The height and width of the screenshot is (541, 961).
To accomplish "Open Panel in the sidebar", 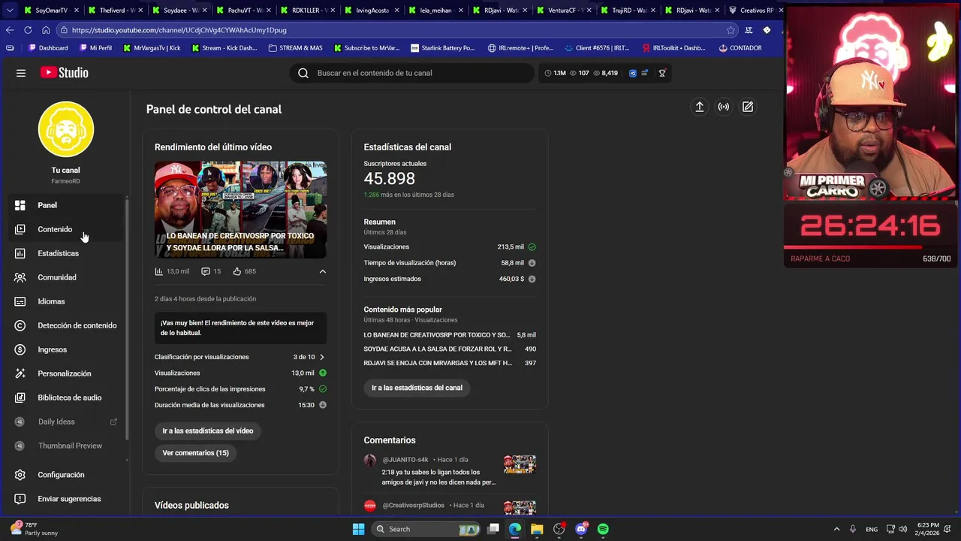I will click(x=66, y=205).
